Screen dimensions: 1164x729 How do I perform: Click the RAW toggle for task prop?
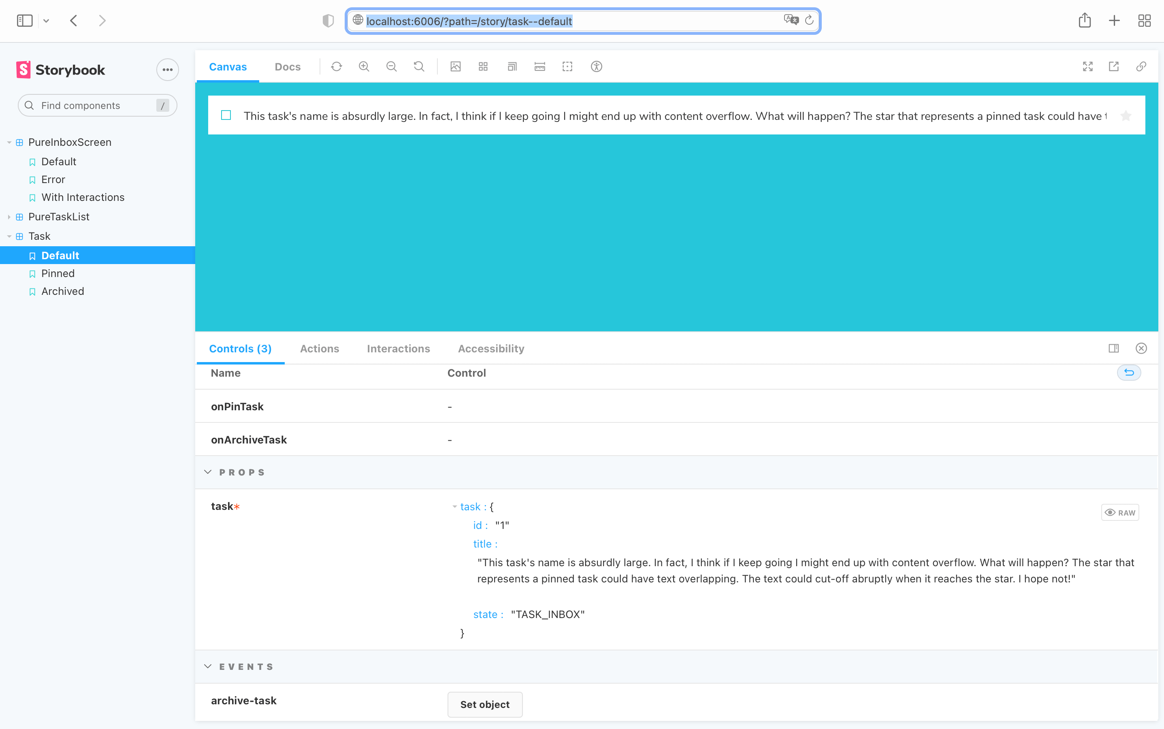point(1119,512)
